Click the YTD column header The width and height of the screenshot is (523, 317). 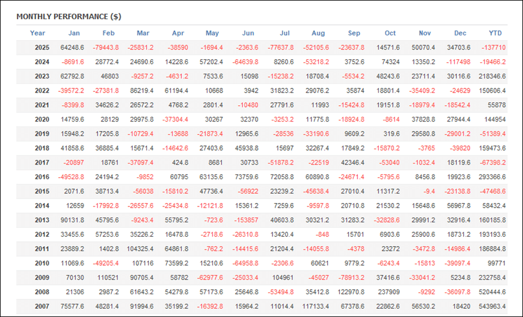coord(495,33)
